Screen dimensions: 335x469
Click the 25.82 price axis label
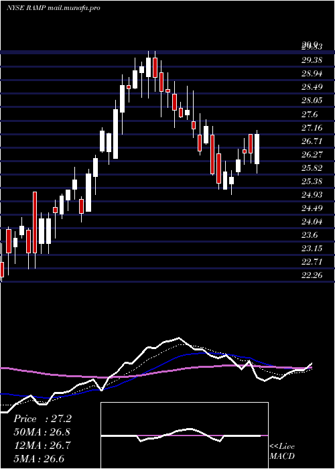point(312,168)
